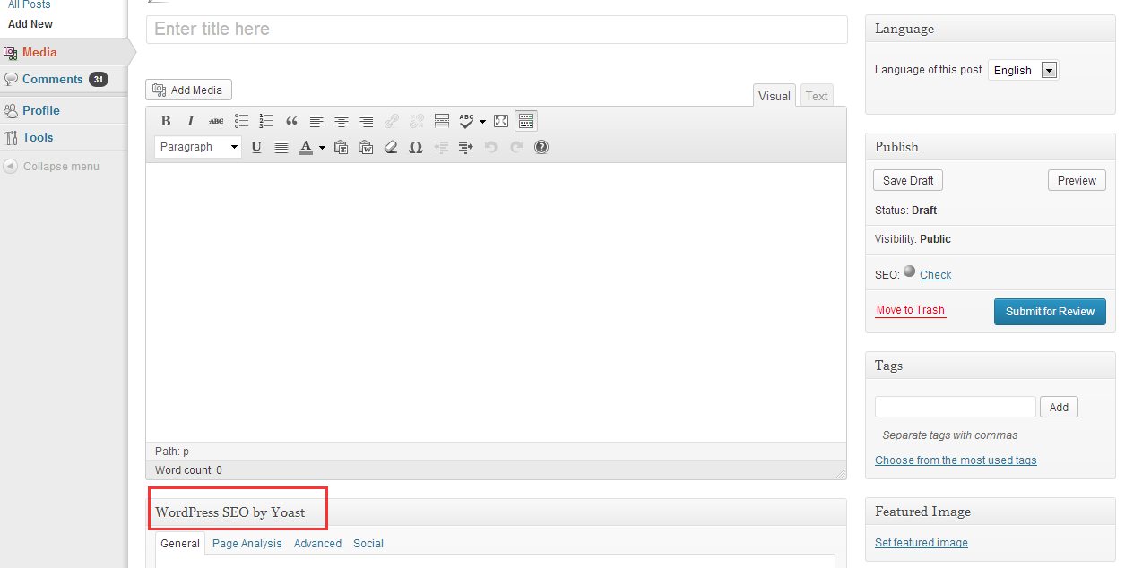
Task: Open the Page Analysis tab
Action: point(247,543)
